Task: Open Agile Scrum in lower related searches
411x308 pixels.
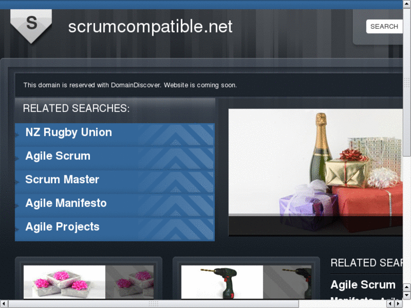Action: [x=363, y=285]
